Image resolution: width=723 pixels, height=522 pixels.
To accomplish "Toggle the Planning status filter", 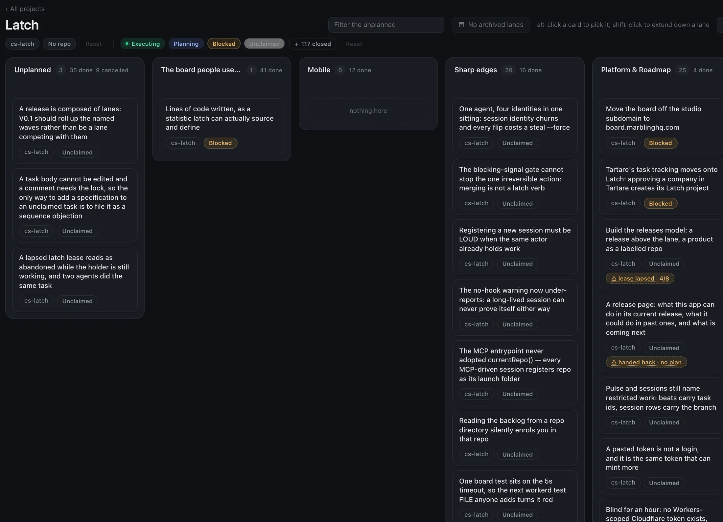I will [x=186, y=44].
